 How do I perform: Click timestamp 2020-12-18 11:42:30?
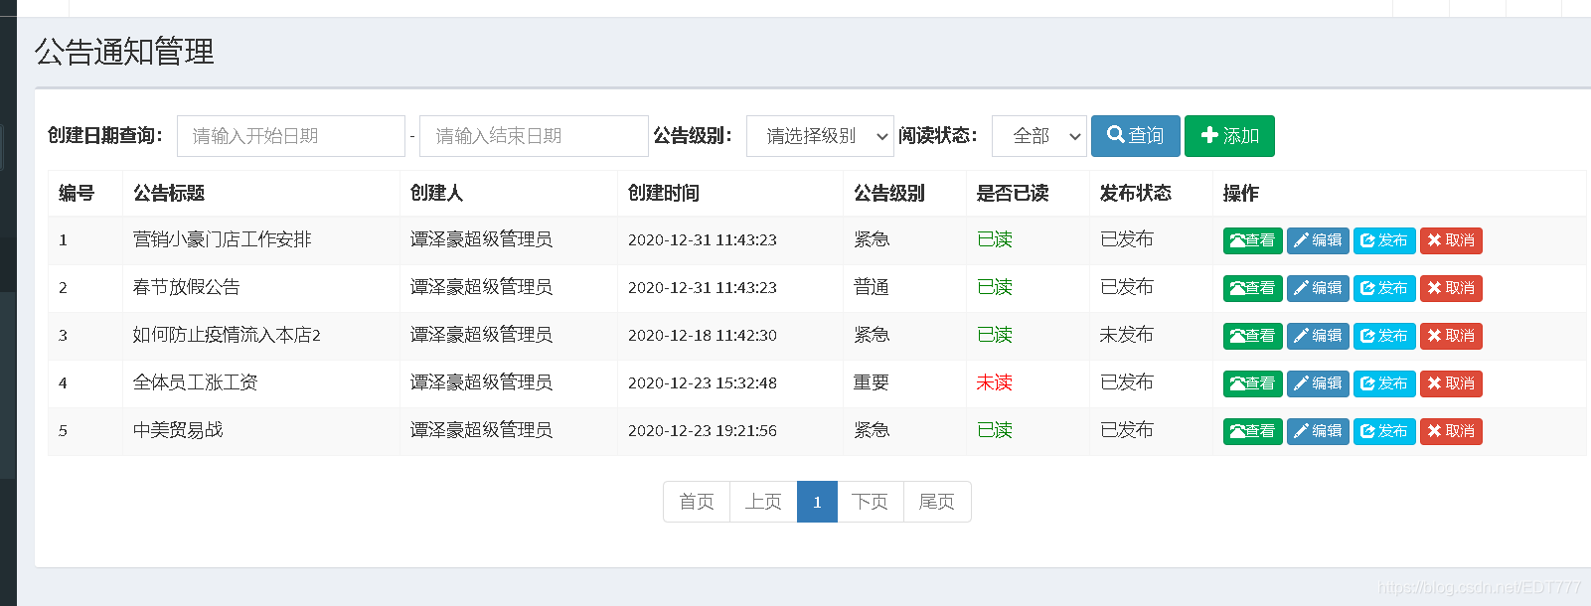(x=703, y=336)
